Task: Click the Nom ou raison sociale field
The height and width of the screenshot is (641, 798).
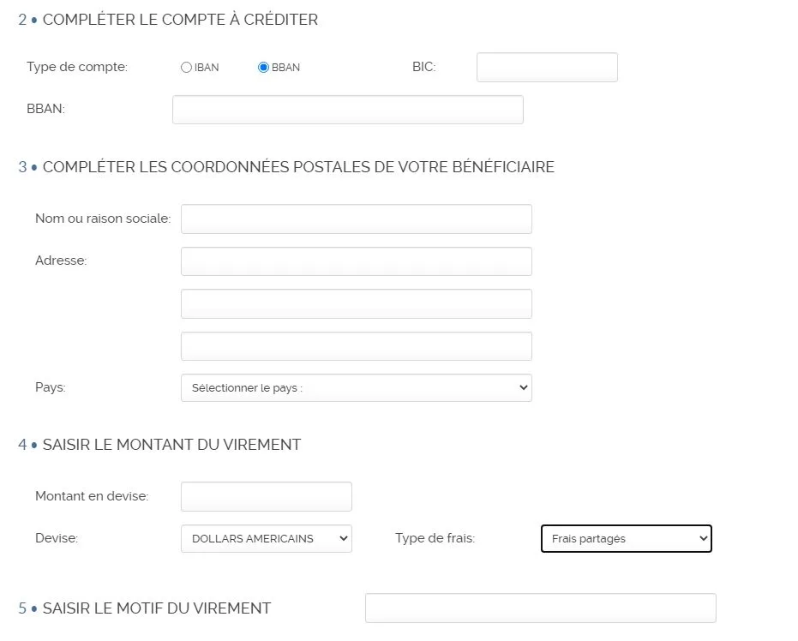Action: coord(356,219)
